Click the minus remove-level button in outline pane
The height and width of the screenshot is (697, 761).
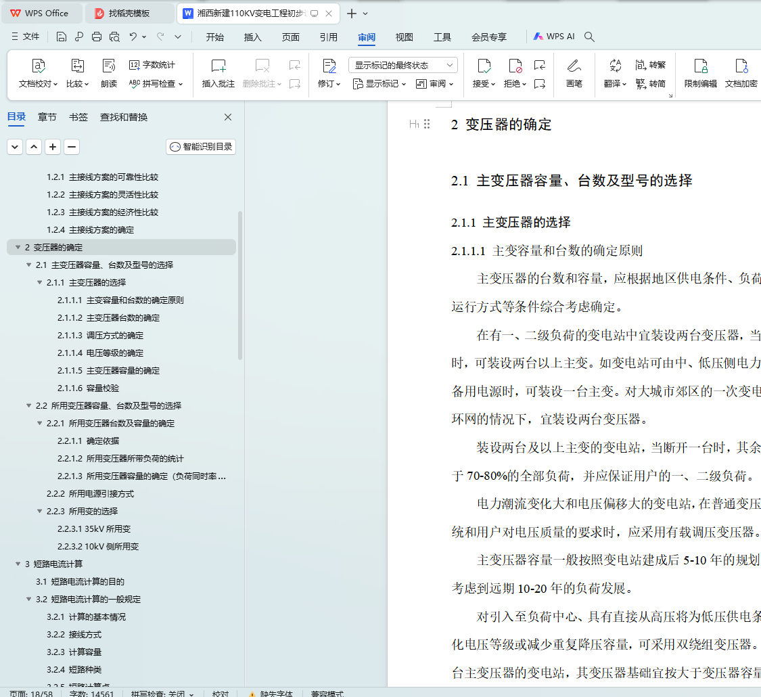coord(71,147)
